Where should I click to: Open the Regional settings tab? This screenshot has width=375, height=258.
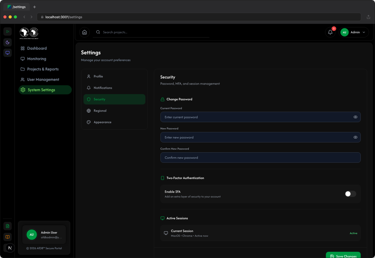(114, 111)
